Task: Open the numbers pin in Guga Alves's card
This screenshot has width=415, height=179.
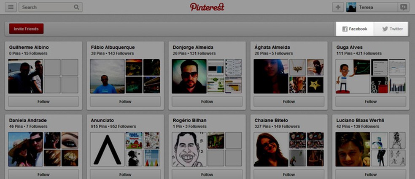Action: point(379,85)
